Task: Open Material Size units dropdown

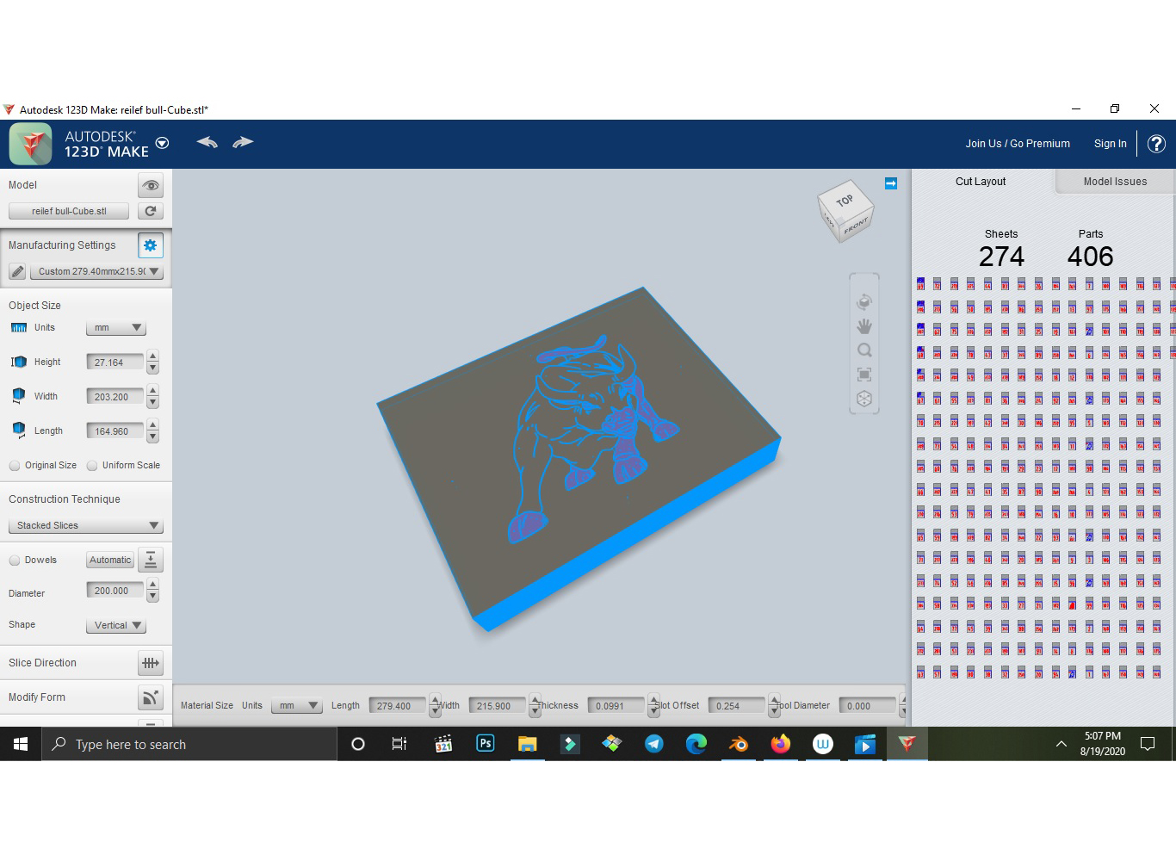Action: (296, 706)
